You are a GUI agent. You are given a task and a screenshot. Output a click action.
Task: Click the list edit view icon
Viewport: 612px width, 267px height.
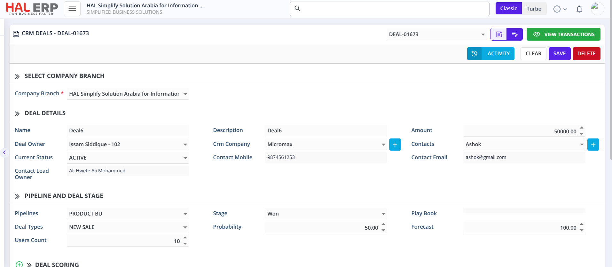[514, 34]
